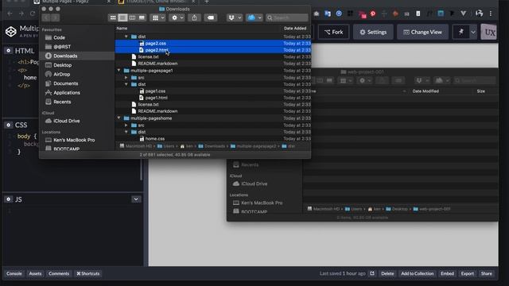The image size is (509, 286).
Task: Select iCloud Drive in front Finder sidebar
Action: pyautogui.click(x=66, y=121)
